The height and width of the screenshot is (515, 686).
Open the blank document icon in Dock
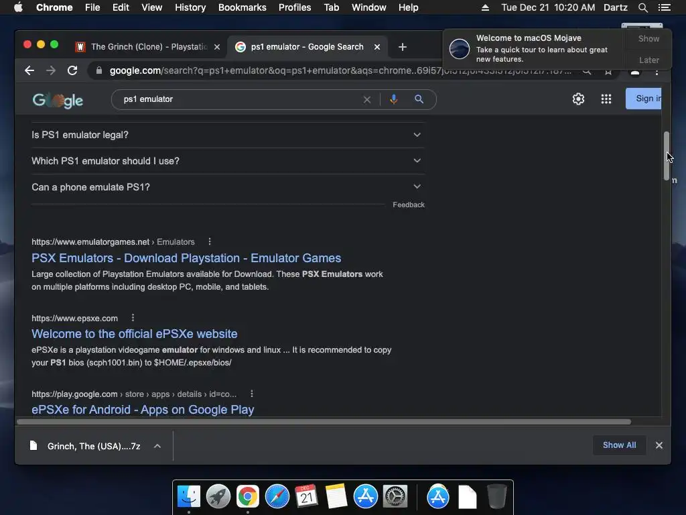tap(467, 497)
